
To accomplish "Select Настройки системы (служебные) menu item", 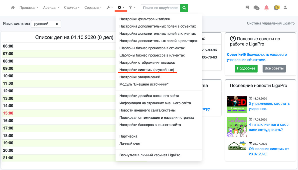I will coord(147,70).
